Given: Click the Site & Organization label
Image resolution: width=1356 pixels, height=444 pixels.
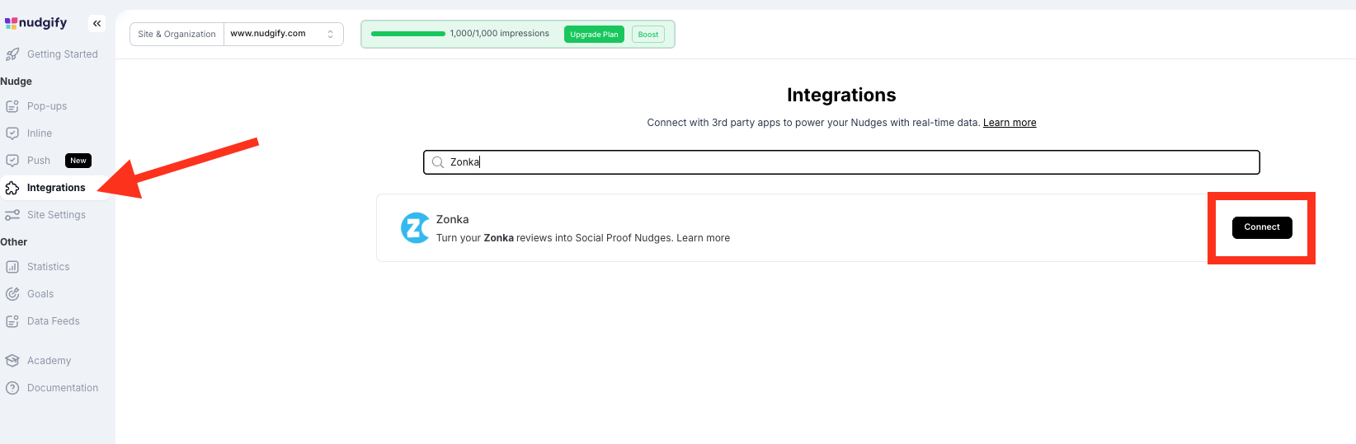Looking at the screenshot, I should click(177, 34).
